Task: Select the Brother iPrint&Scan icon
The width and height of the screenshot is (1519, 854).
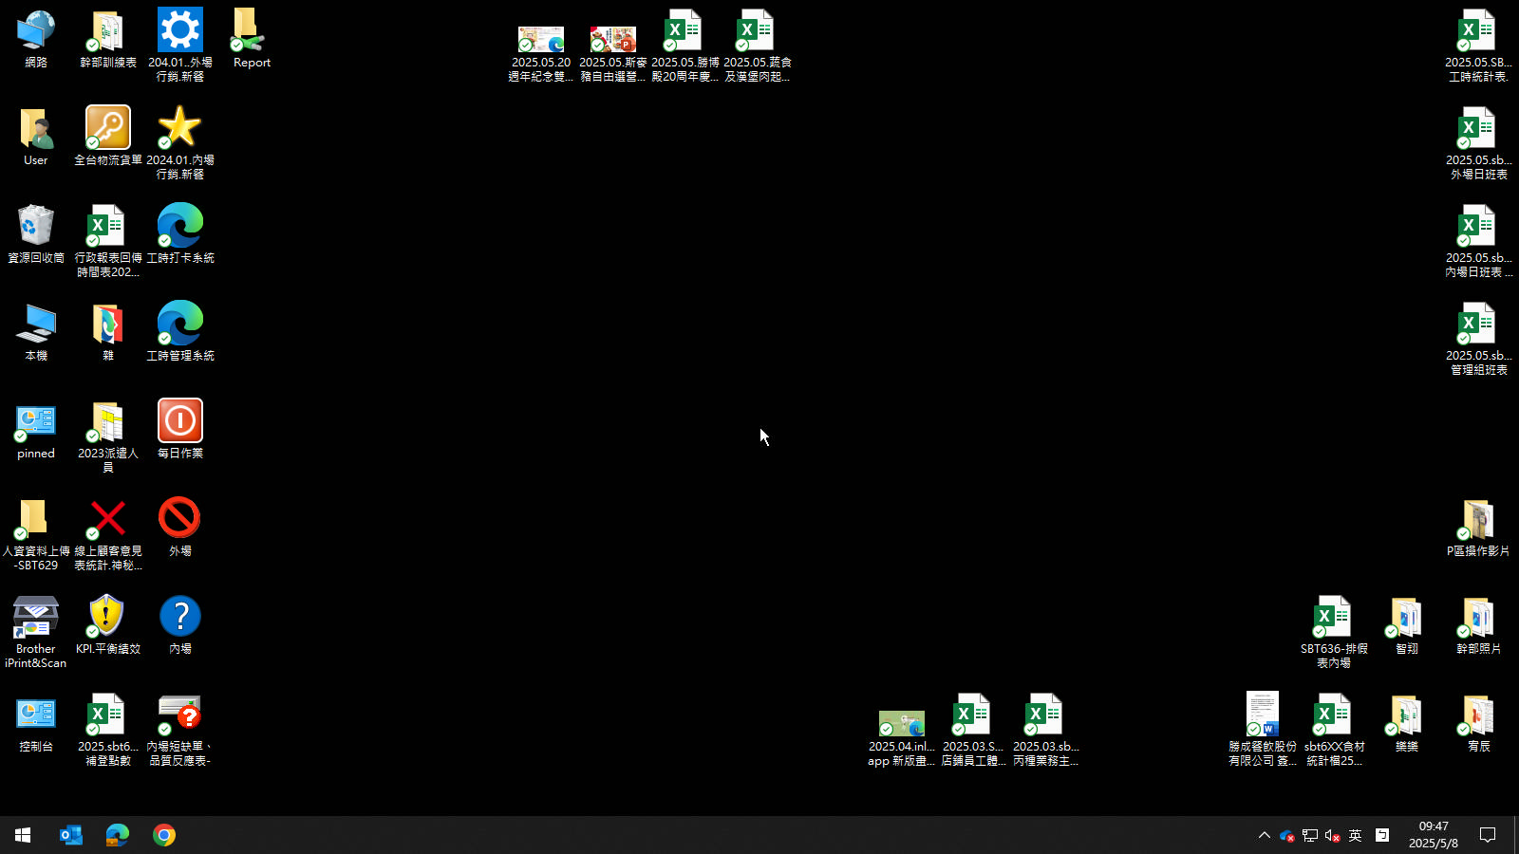Action: coord(36,619)
